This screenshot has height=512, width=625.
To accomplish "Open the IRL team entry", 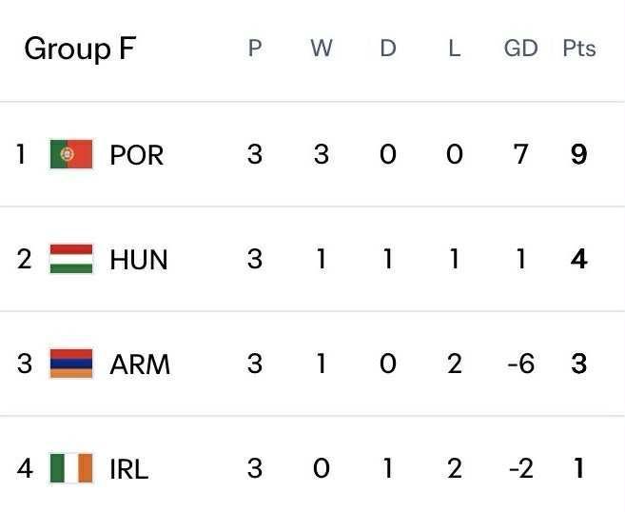I will click(129, 469).
